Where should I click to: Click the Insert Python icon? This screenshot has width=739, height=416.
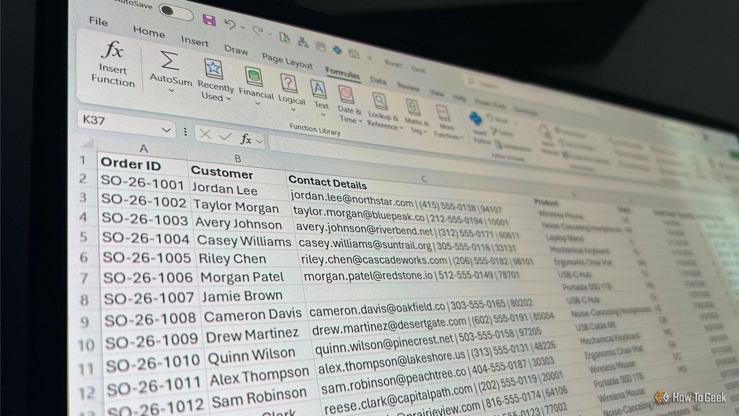pos(476,119)
